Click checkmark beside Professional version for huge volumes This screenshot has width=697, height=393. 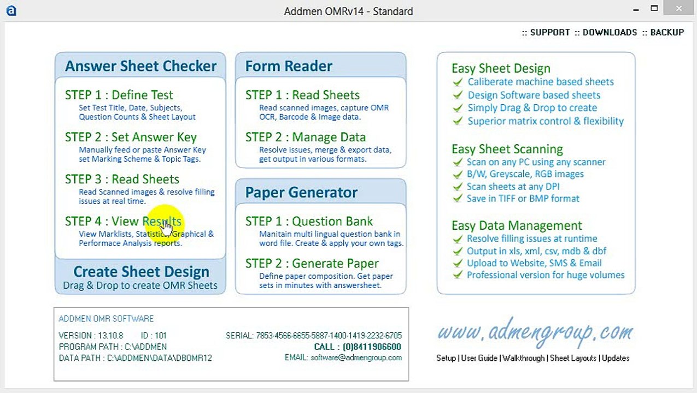(458, 275)
